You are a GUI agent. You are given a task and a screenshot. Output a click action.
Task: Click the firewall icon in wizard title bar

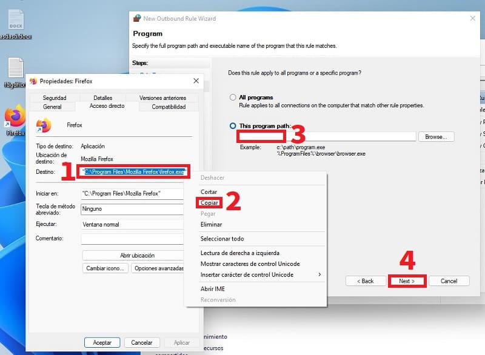[x=137, y=19]
